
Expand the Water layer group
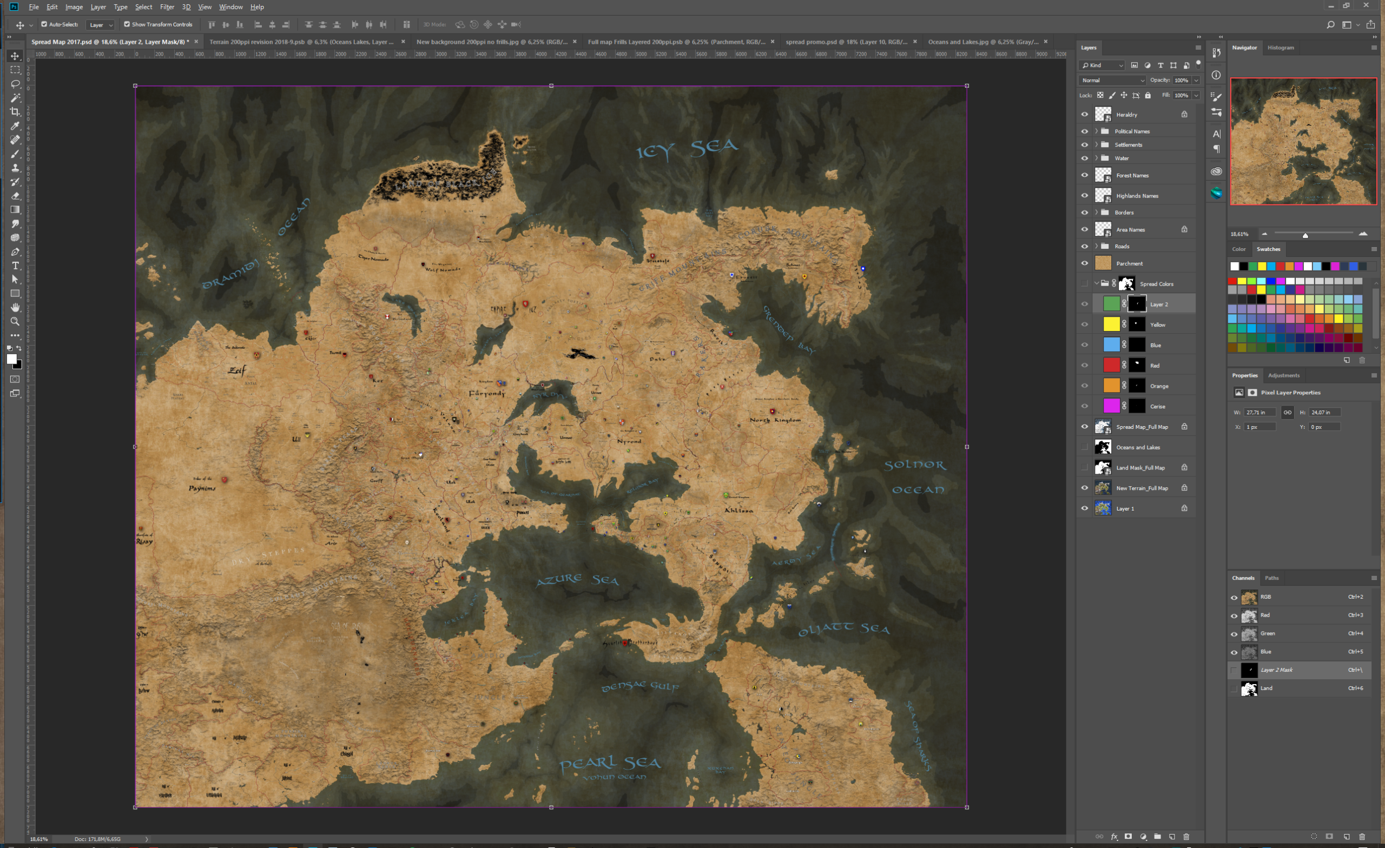pos(1097,158)
